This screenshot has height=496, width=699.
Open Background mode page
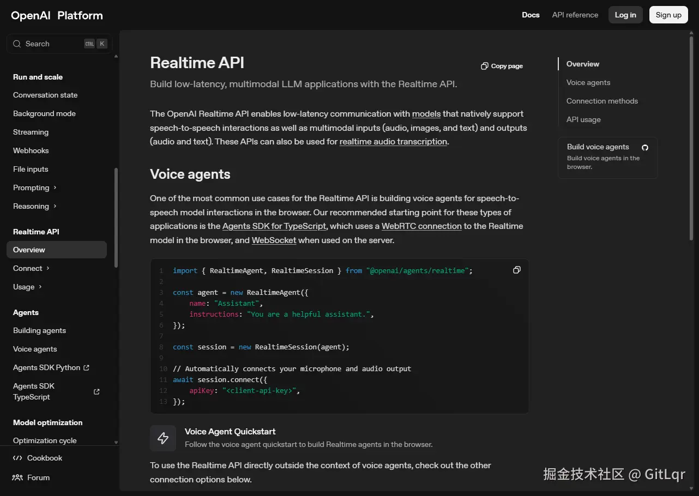(44, 113)
